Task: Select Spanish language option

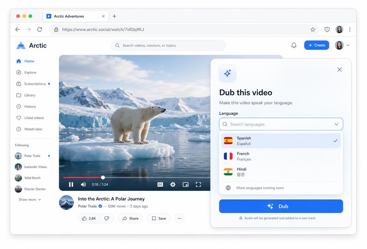Action: [281, 141]
